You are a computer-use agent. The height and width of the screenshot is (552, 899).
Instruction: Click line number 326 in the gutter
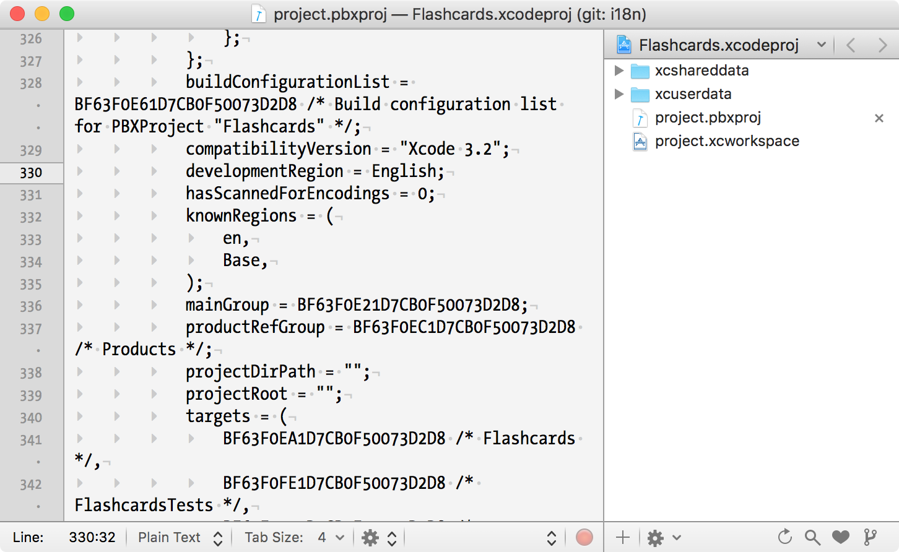click(x=31, y=39)
